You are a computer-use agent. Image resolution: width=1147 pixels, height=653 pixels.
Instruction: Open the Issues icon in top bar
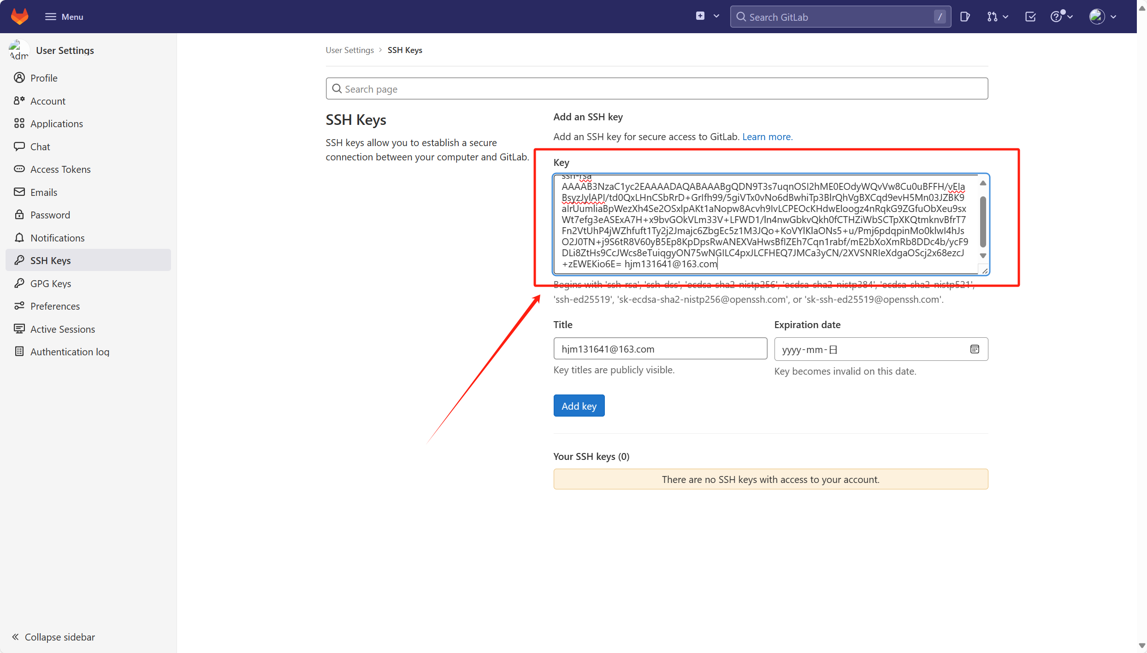[964, 17]
